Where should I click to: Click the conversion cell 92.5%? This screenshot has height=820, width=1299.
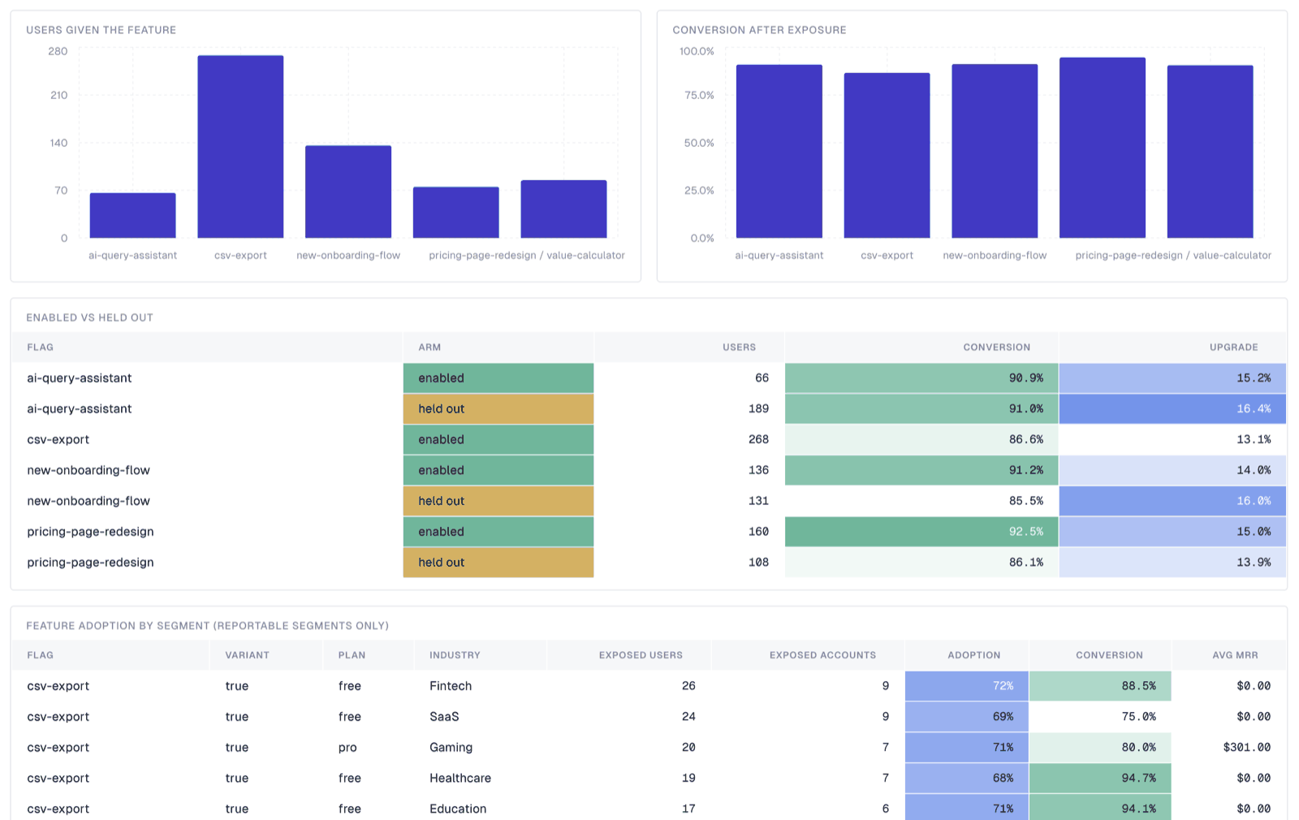click(x=921, y=532)
